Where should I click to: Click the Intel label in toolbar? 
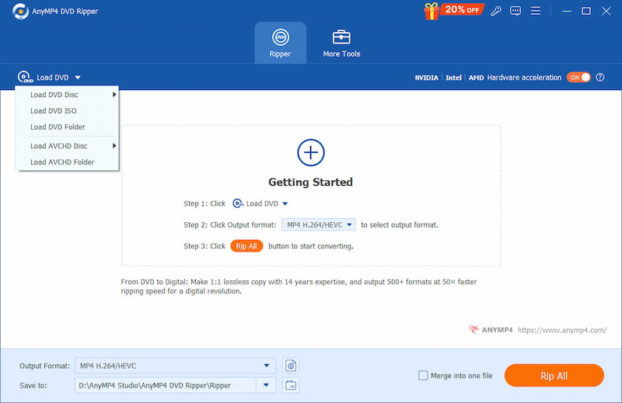click(x=453, y=78)
